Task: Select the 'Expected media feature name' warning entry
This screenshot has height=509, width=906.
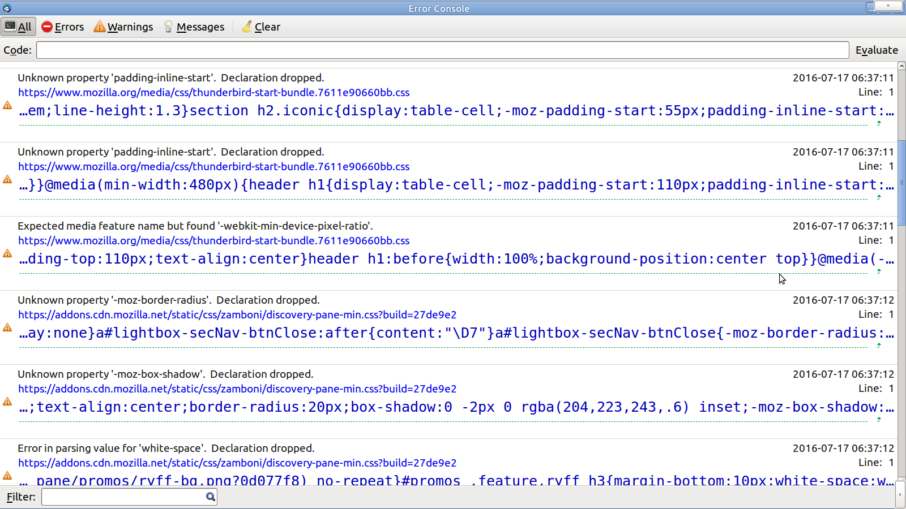Action: pos(195,226)
